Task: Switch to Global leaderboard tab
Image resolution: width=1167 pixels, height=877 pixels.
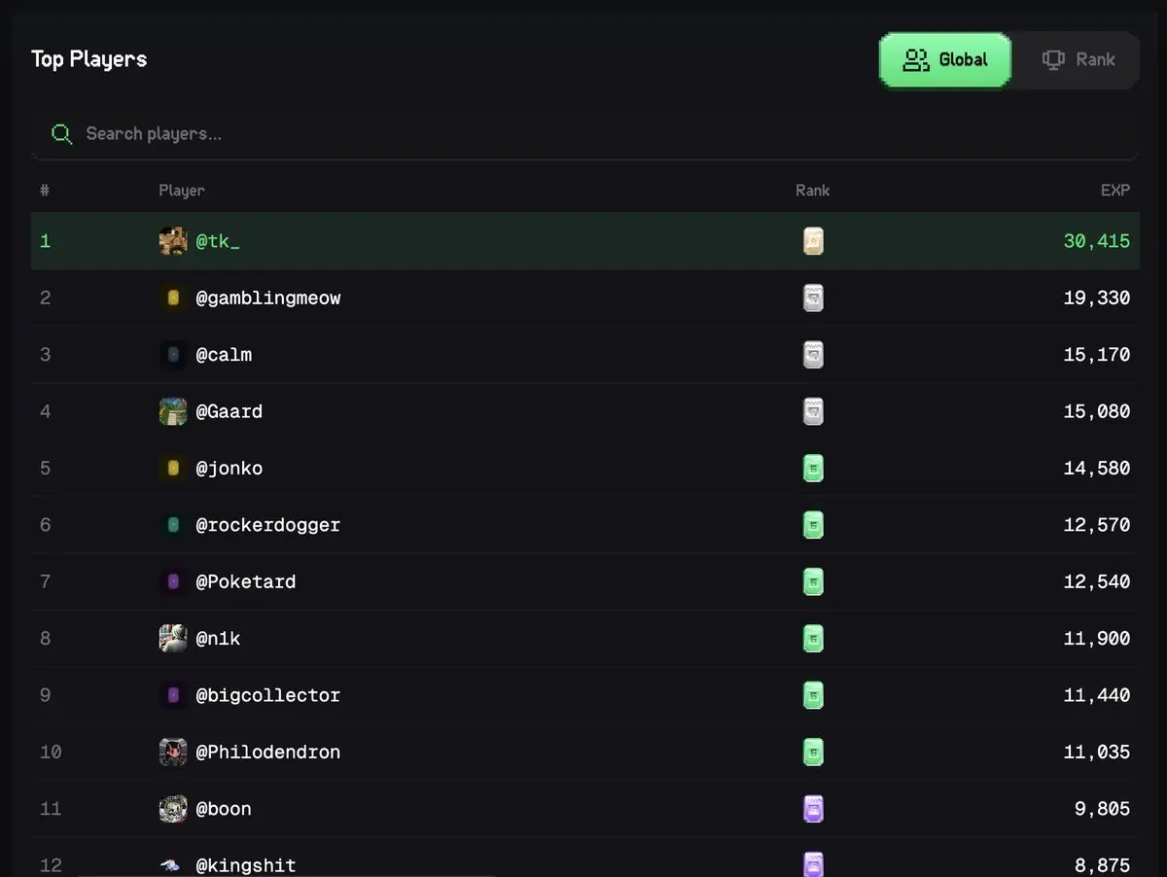Action: pos(945,60)
